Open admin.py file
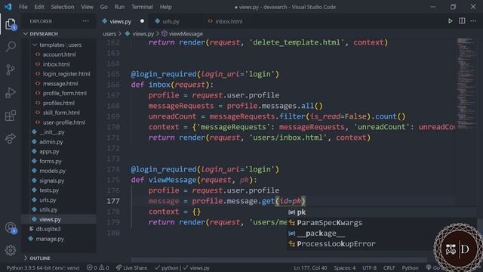Screen dimensions: 483x272 [51, 142]
